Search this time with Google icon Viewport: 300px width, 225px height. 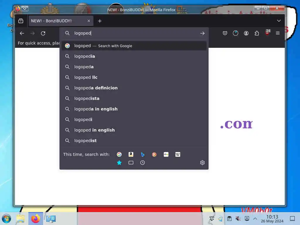pyautogui.click(x=119, y=154)
